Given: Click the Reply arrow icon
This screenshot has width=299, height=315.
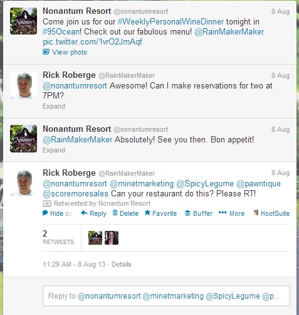Looking at the screenshot, I should [x=84, y=213].
